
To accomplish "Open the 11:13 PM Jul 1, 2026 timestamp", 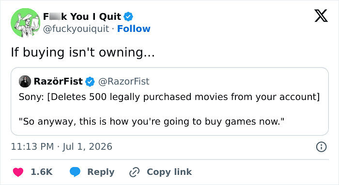I will 62,147.
